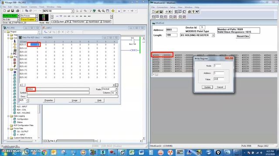Click the ModScan Address field showing 0001
Screen dimensions: 279x156
[171, 30]
